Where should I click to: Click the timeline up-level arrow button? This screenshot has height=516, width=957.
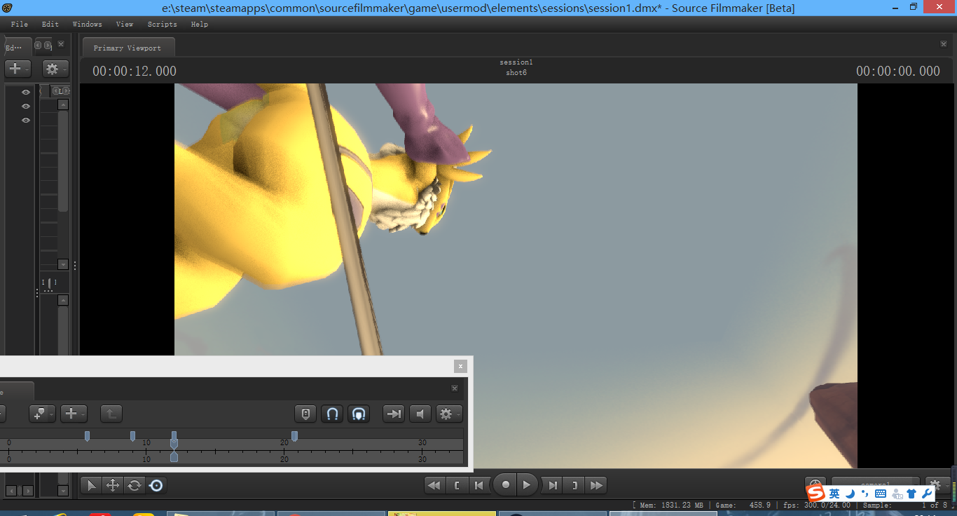click(x=111, y=414)
